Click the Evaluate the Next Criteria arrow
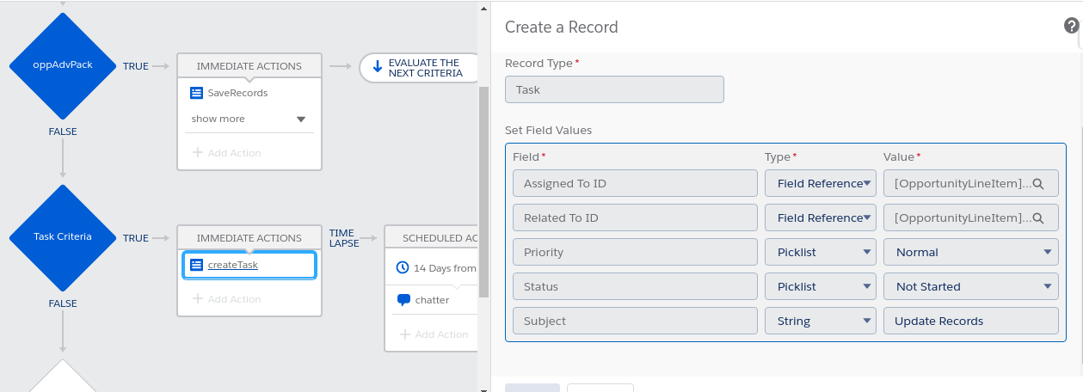 click(378, 68)
